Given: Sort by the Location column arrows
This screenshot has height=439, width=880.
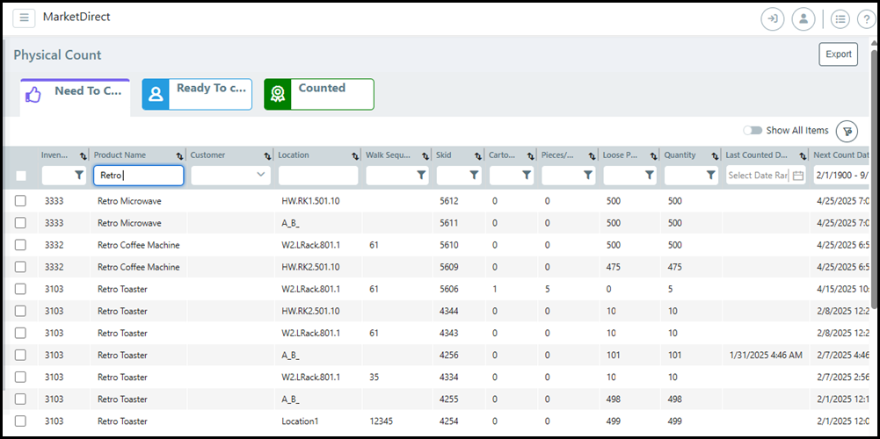Looking at the screenshot, I should (x=355, y=155).
